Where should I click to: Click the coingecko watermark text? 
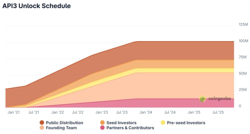[219, 99]
